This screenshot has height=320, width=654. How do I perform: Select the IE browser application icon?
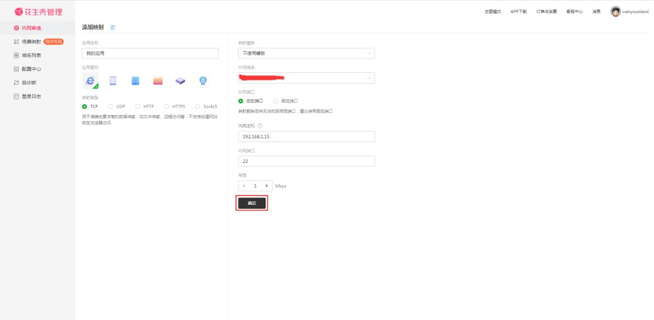(91, 80)
